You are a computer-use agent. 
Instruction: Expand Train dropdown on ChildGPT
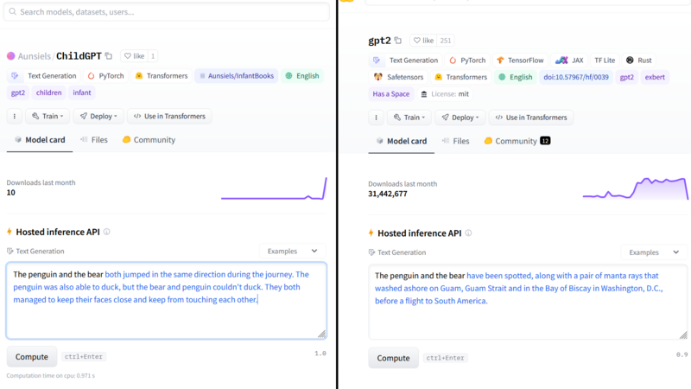(x=48, y=117)
